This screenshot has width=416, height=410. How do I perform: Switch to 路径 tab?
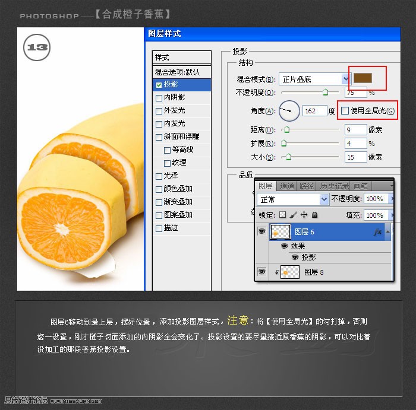click(x=307, y=186)
